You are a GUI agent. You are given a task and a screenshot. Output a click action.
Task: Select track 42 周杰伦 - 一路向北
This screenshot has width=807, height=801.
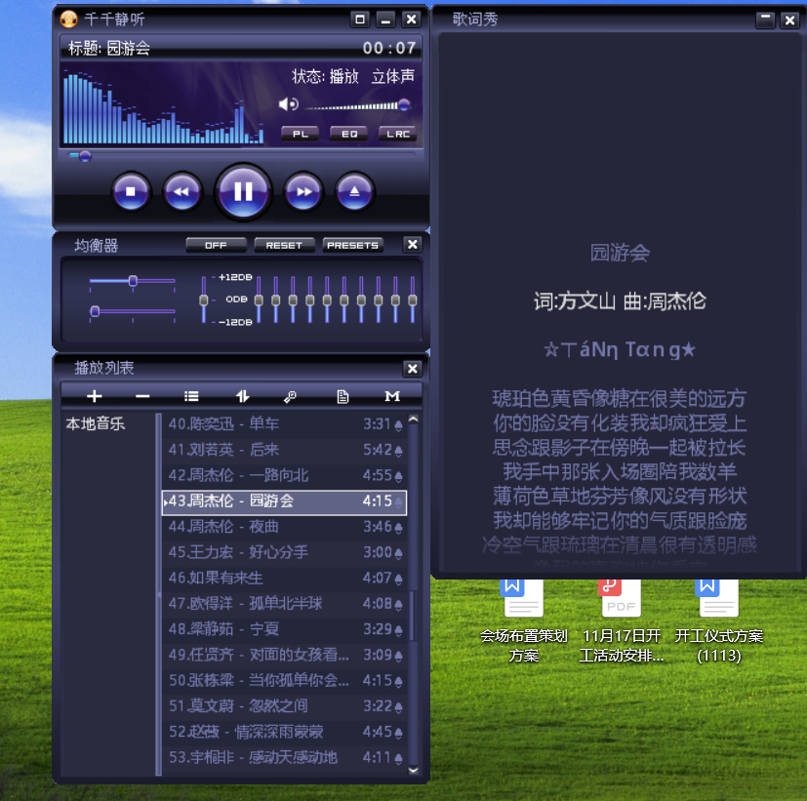click(x=284, y=475)
